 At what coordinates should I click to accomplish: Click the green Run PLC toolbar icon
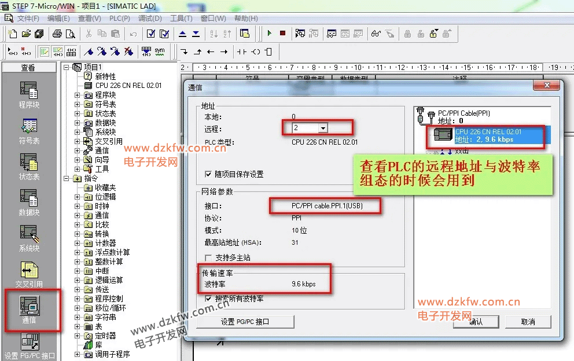pyautogui.click(x=269, y=34)
